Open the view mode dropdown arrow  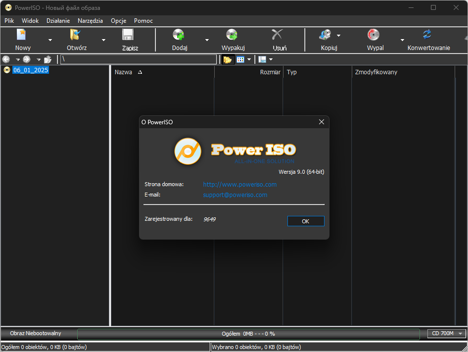249,59
